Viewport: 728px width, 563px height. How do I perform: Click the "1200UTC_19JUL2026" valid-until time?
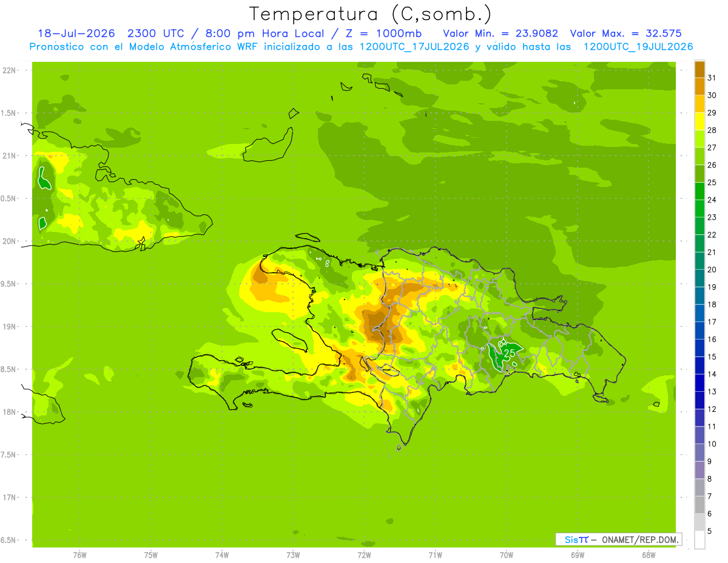[638, 47]
